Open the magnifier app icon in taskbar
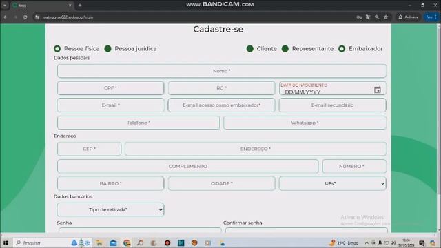The height and width of the screenshot is (248, 441). pyautogui.click(x=141, y=243)
